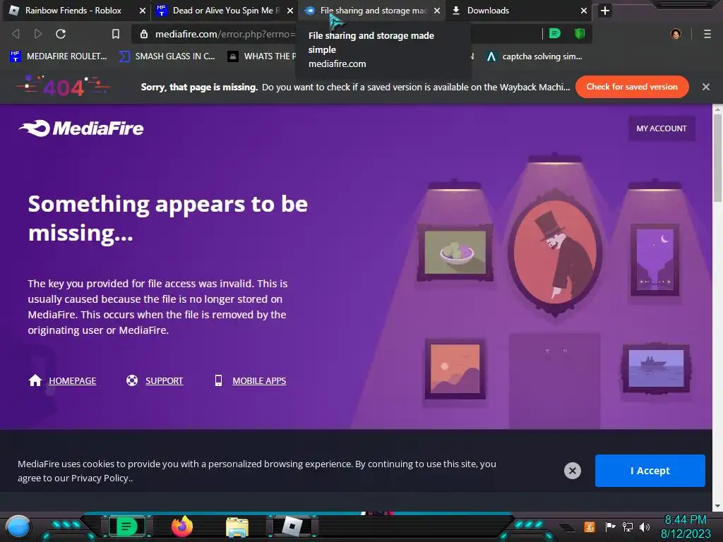Screen dimensions: 723x542
Task: Go to the HOMEPAGE link
Action: tap(73, 380)
